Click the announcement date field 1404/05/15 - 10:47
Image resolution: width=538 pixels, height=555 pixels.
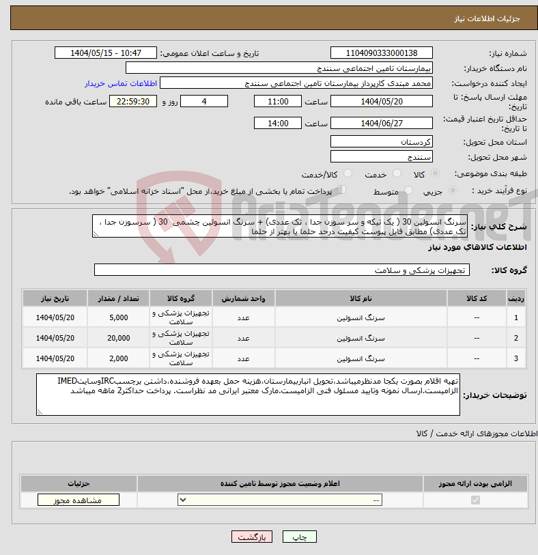click(x=106, y=53)
